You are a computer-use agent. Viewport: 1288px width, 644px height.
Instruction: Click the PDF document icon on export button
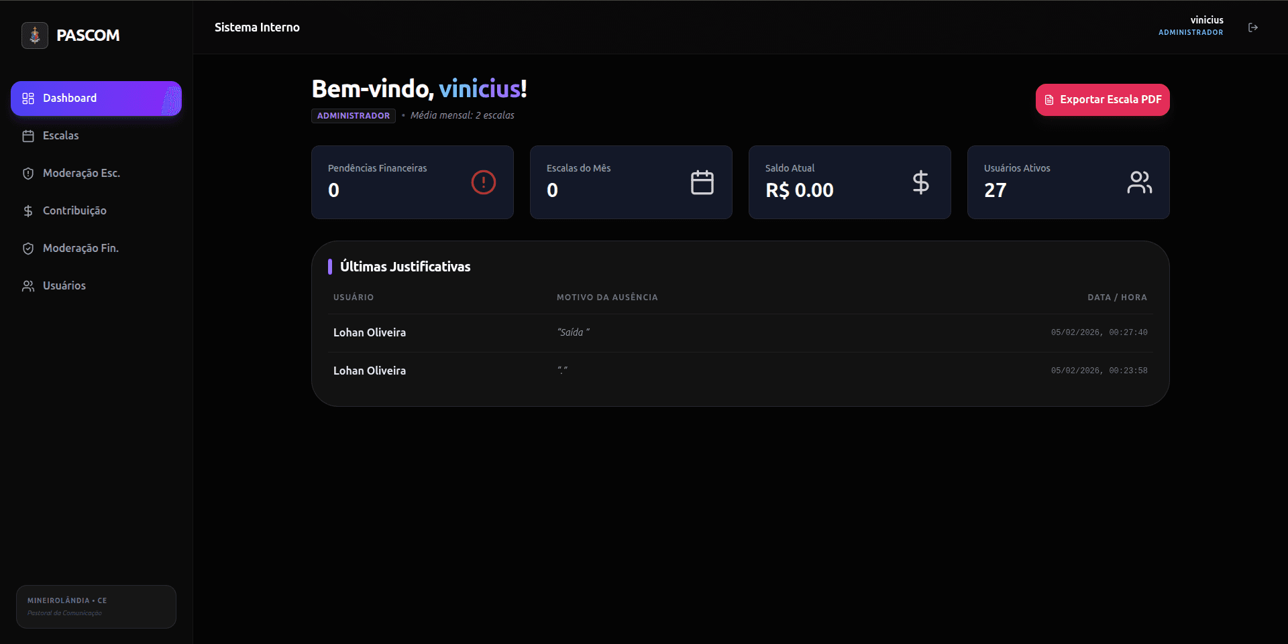click(x=1049, y=100)
